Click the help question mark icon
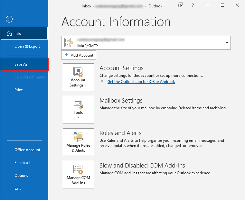 (193, 5)
